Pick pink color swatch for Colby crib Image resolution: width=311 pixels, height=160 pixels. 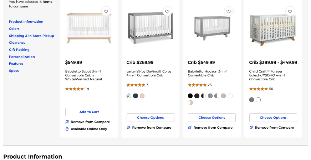pyautogui.click(x=142, y=96)
